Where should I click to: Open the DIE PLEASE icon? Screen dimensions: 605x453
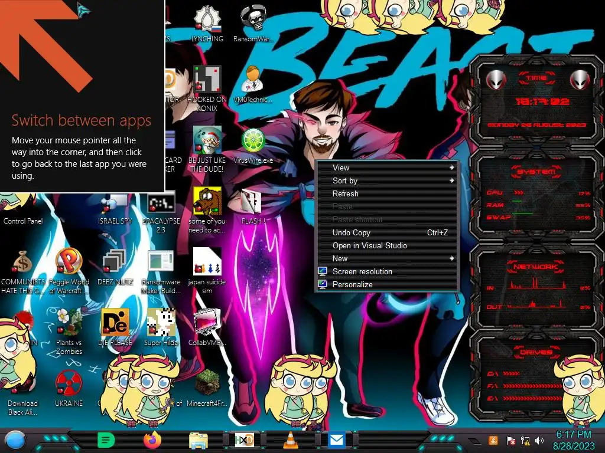tap(115, 327)
